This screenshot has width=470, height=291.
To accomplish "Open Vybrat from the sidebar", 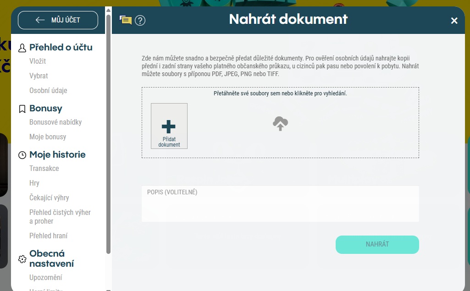I will coord(39,76).
